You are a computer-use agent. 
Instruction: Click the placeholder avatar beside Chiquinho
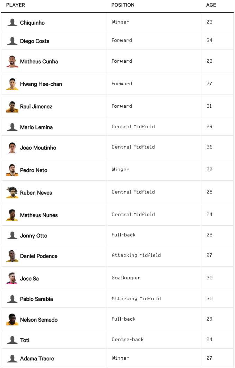point(12,23)
